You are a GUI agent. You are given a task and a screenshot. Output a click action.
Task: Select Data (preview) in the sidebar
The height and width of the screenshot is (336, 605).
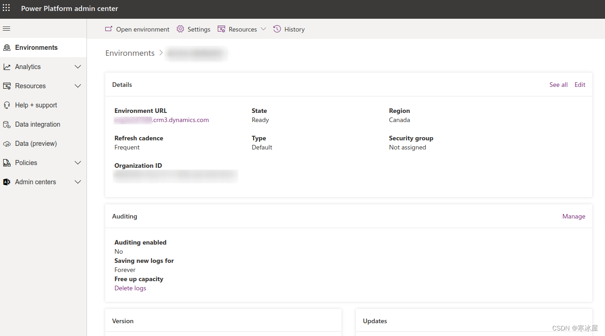click(x=43, y=144)
